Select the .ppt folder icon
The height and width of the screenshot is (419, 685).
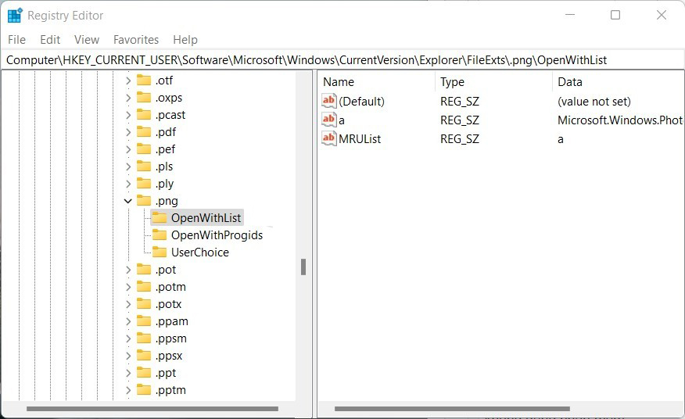[144, 373]
